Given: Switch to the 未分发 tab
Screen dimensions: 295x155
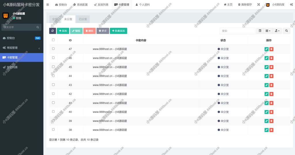Looking at the screenshot, I should (x=68, y=19).
